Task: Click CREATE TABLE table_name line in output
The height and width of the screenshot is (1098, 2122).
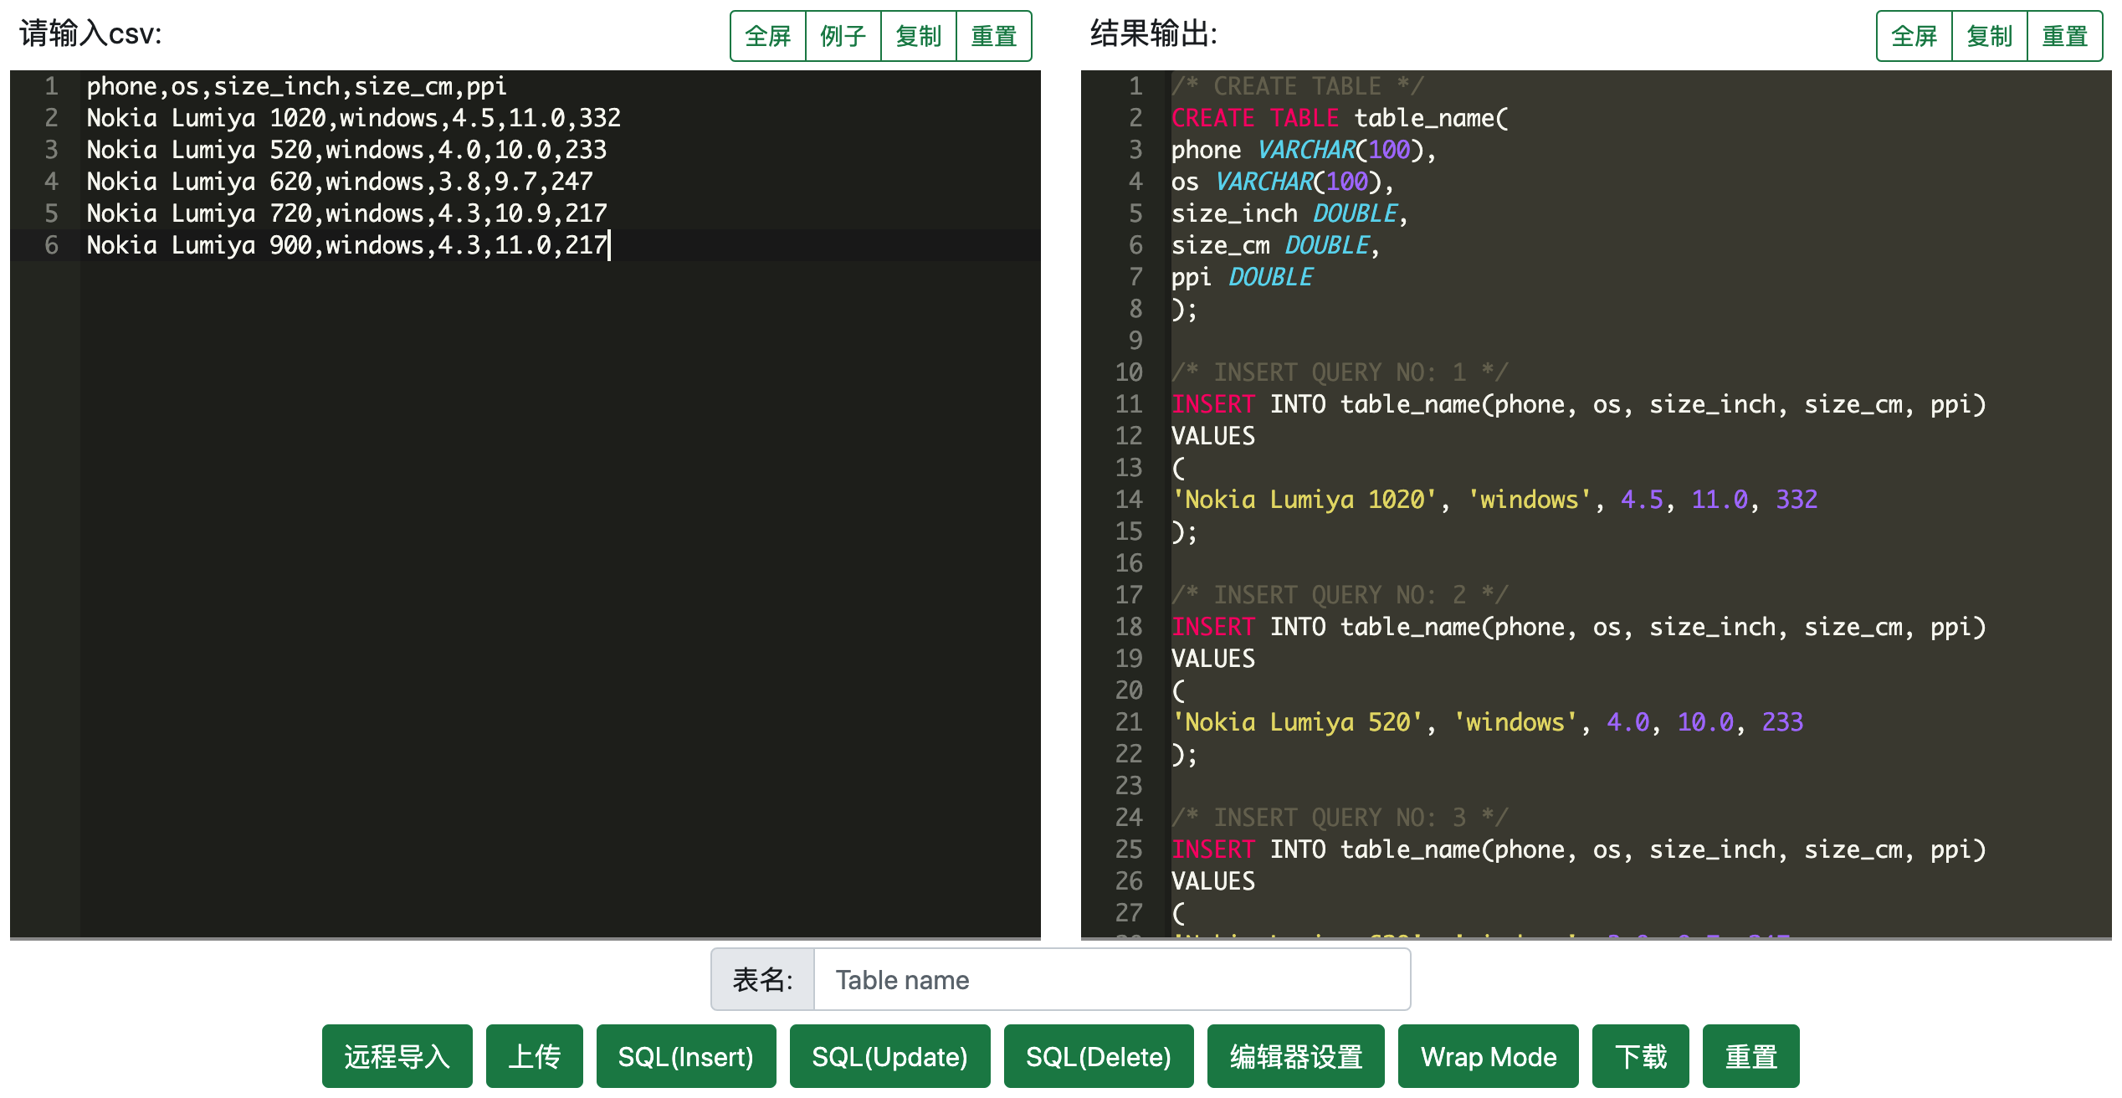Action: [x=1339, y=118]
